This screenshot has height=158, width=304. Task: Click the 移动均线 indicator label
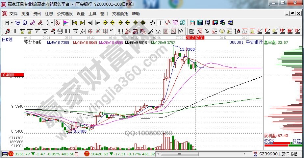[33, 43]
